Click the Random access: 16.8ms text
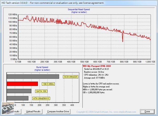Viewport: 158px width, 116px height. [x=94, y=72]
